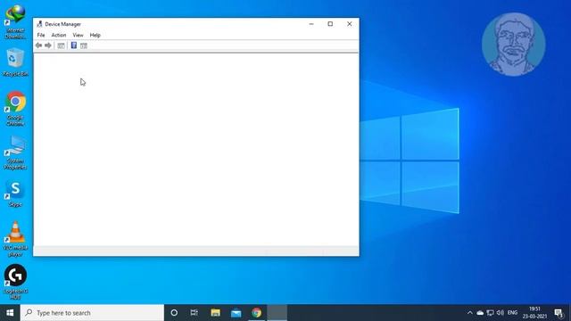
Task: Click the taskbar search box
Action: tap(92, 313)
